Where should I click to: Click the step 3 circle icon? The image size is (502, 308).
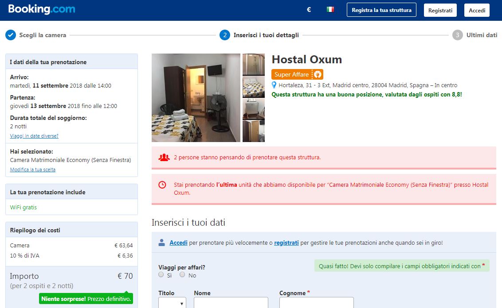point(458,35)
